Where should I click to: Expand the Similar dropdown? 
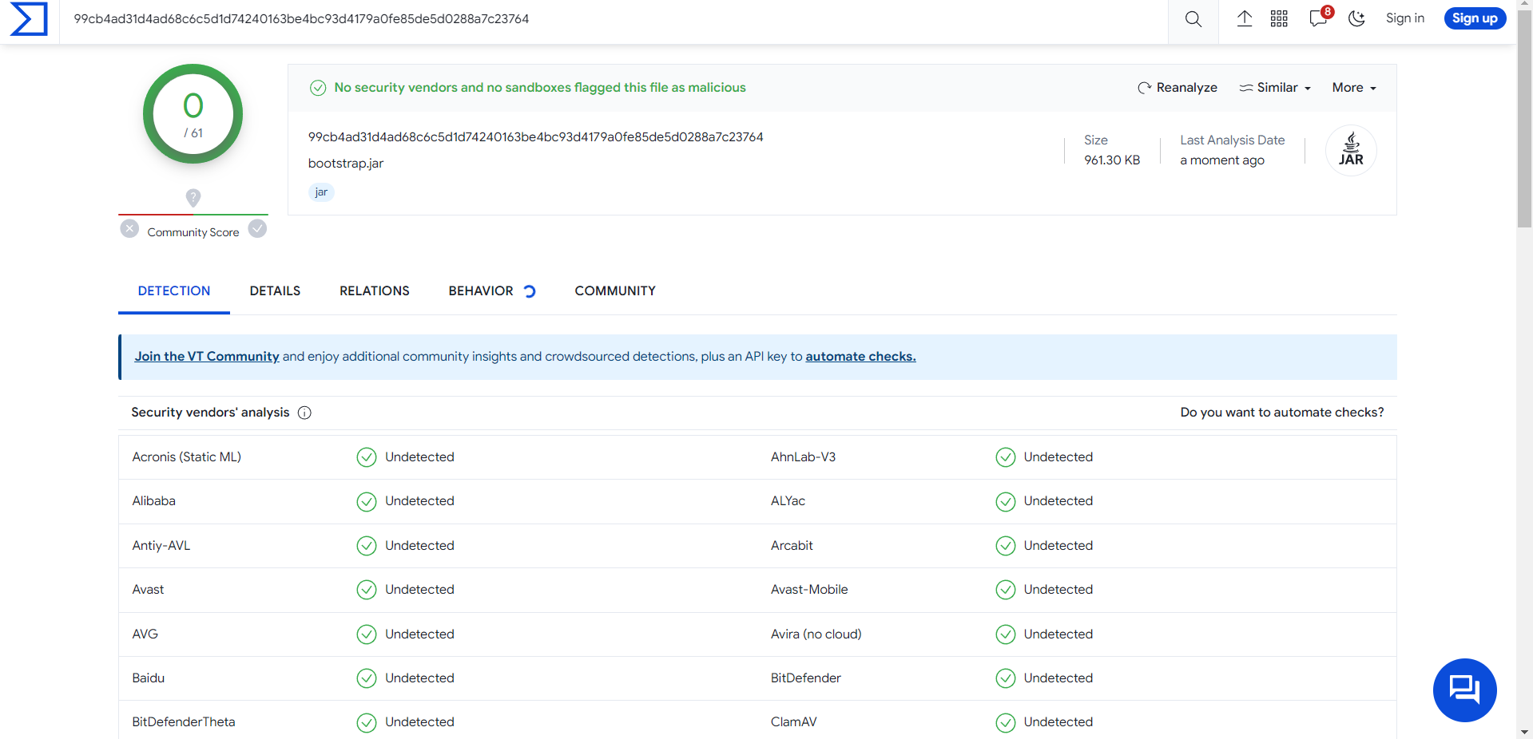[x=1275, y=88]
